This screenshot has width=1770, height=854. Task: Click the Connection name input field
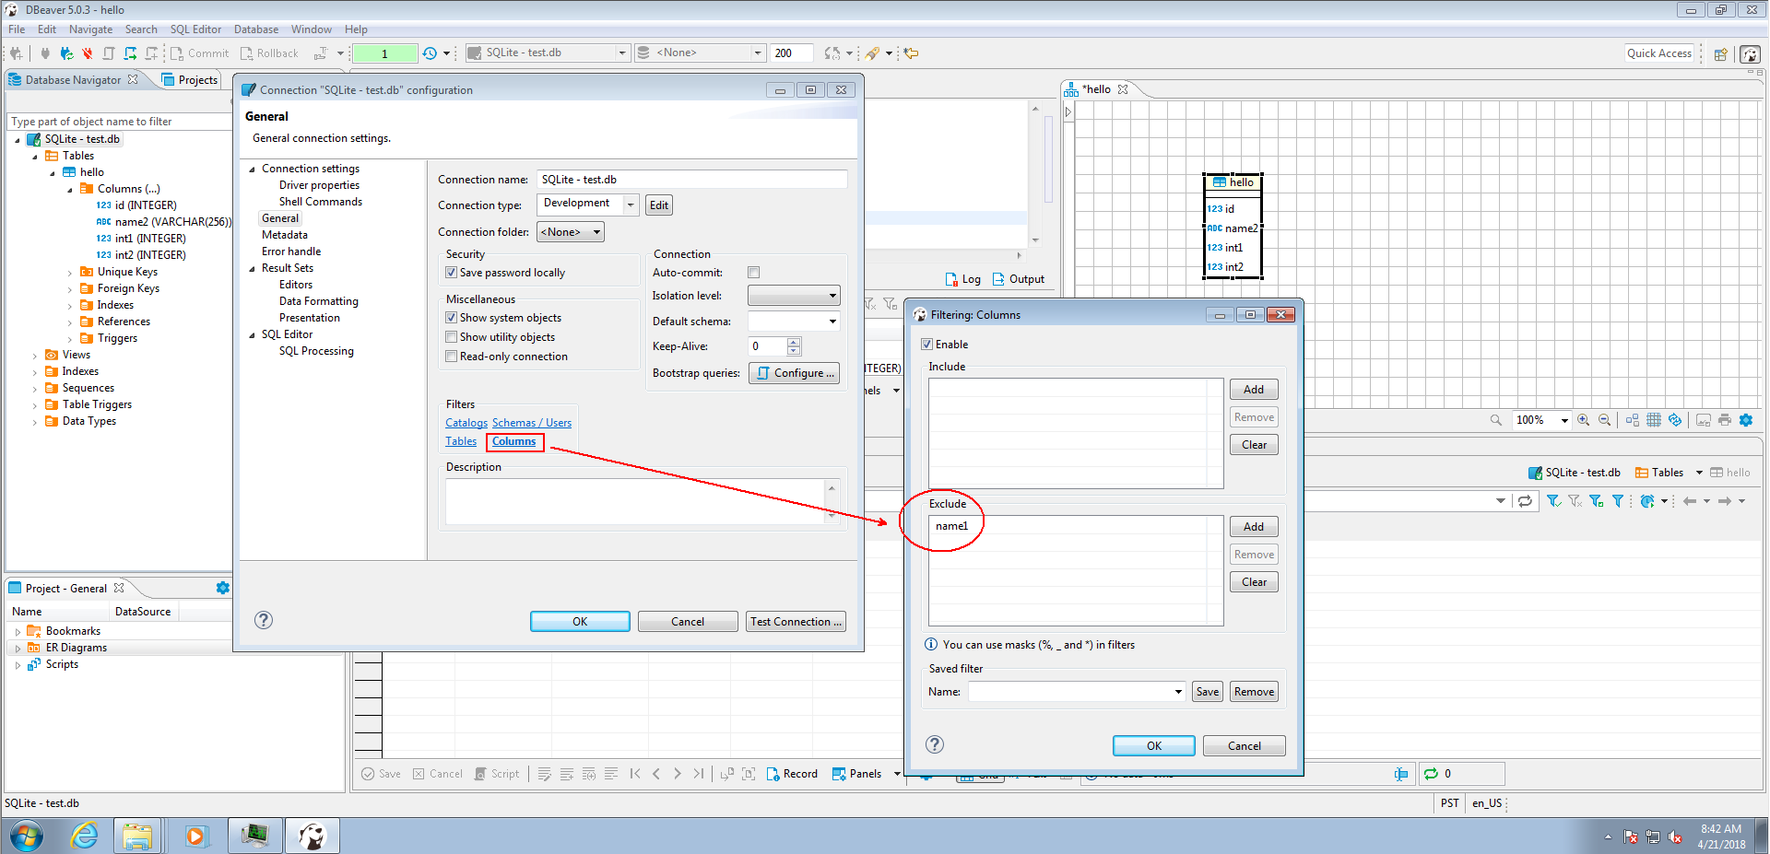click(691, 180)
